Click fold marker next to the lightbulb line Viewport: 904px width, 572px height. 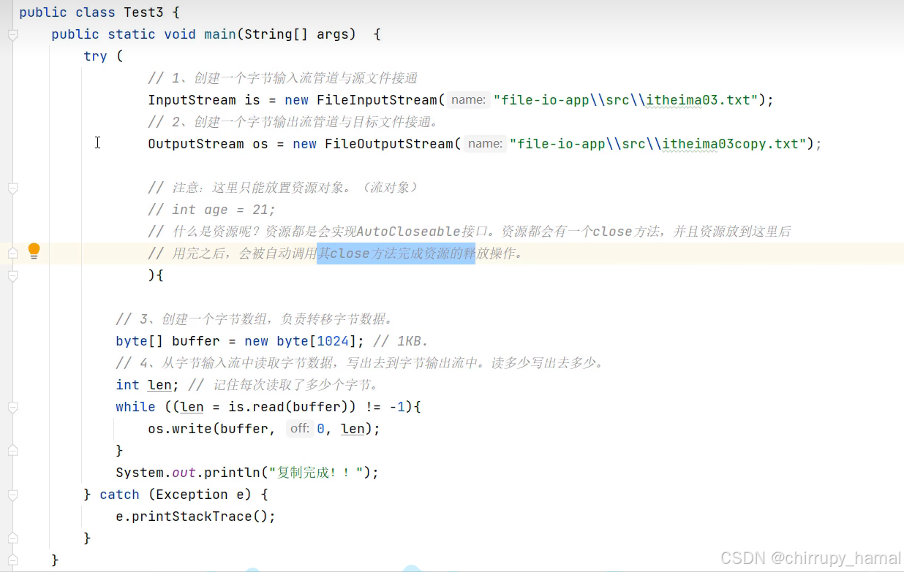tap(12, 253)
